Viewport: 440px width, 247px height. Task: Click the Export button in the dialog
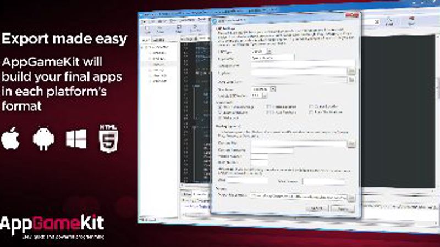[343, 209]
